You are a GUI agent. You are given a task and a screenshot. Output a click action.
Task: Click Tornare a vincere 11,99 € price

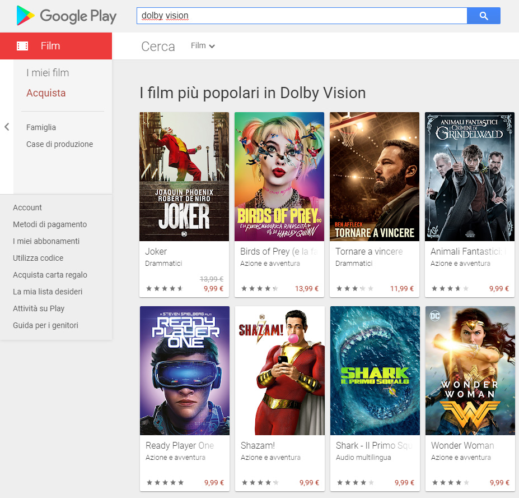[402, 288]
